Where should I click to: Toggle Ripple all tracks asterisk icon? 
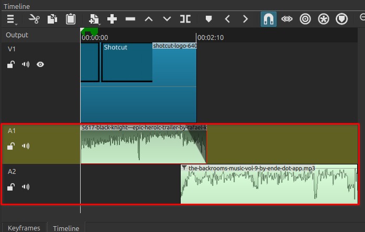click(x=324, y=19)
